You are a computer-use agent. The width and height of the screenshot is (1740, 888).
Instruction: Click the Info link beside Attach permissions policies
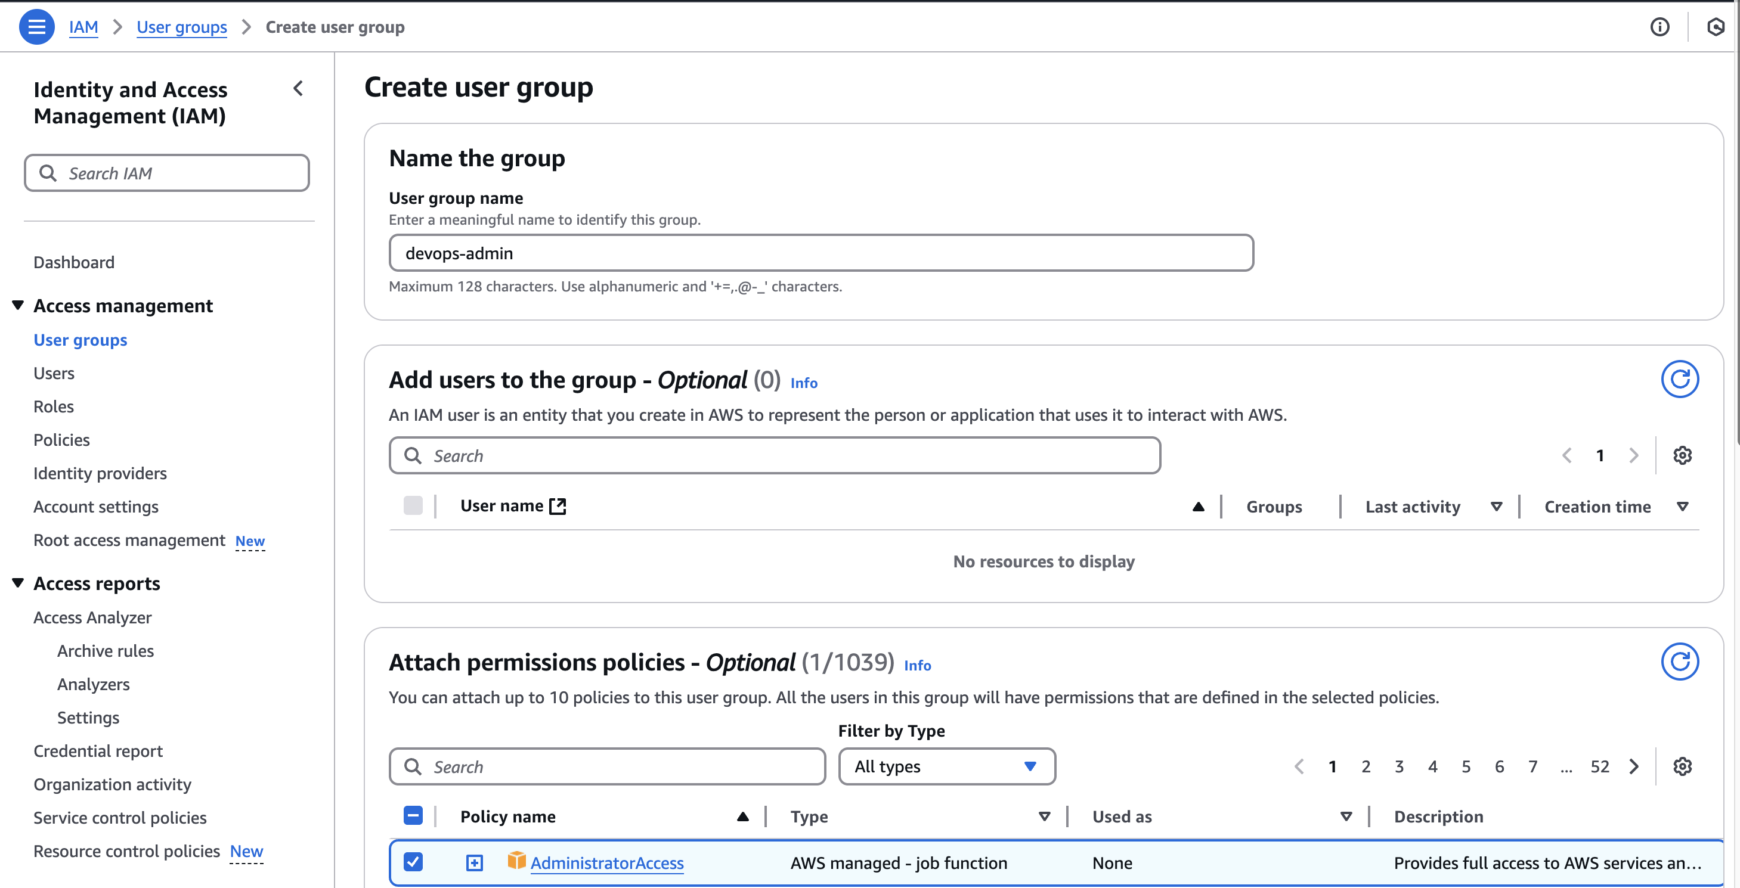pyautogui.click(x=918, y=666)
